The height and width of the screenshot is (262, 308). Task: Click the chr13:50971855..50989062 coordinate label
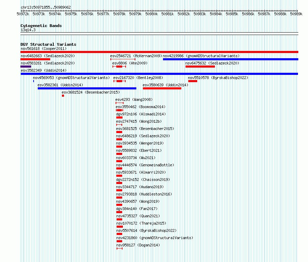pyautogui.click(x=46, y=8)
